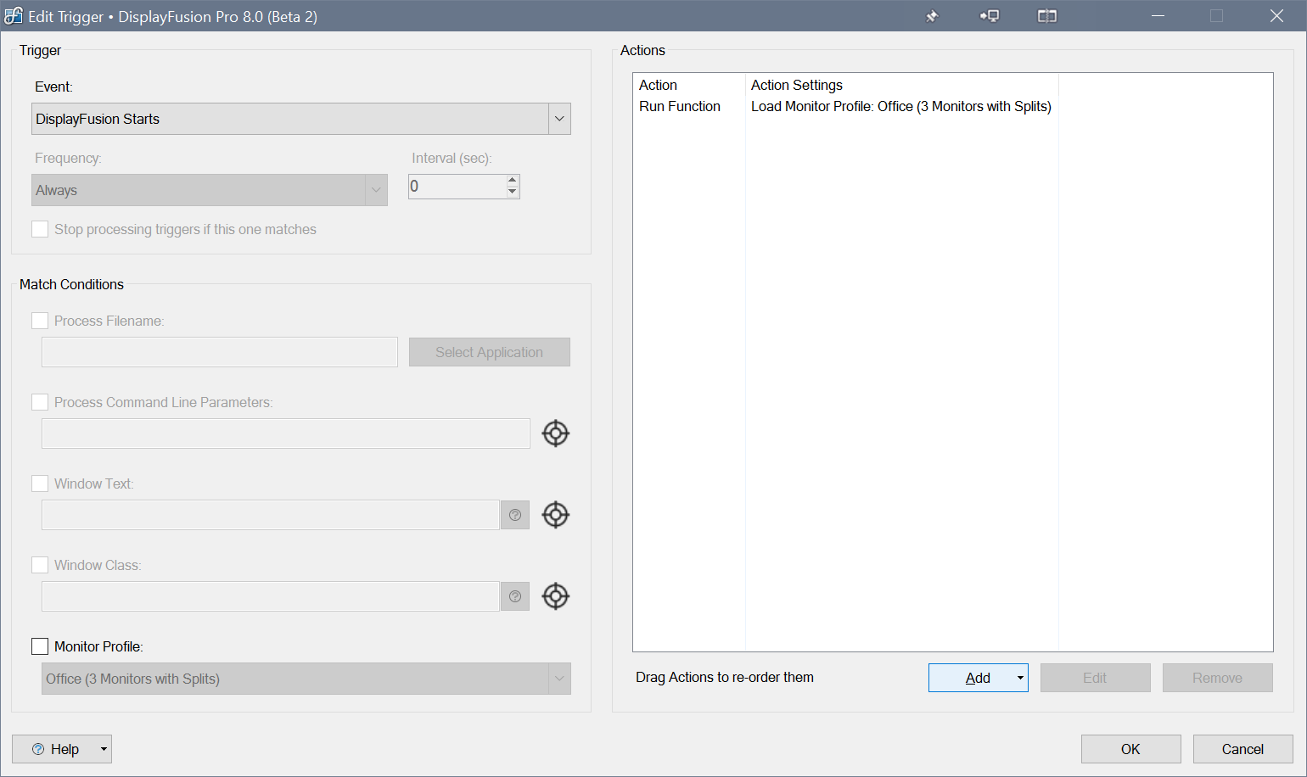Click the help icon beside Window Class field

pos(515,596)
